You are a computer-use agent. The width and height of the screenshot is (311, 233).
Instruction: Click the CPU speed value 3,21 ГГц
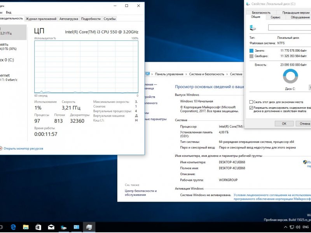pos(71,108)
